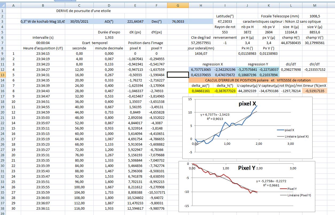335x215 pixels.
Task: Select column G header
Action: [x=178, y=5]
